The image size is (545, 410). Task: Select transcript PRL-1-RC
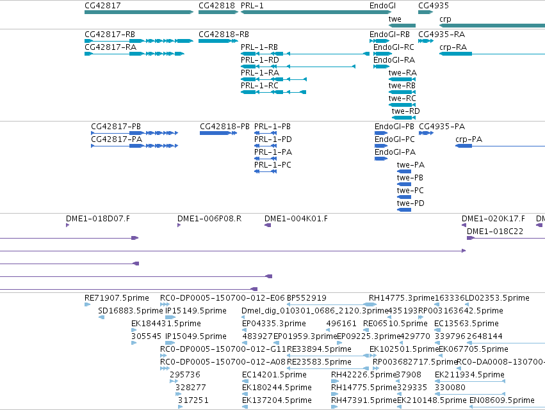[273, 92]
